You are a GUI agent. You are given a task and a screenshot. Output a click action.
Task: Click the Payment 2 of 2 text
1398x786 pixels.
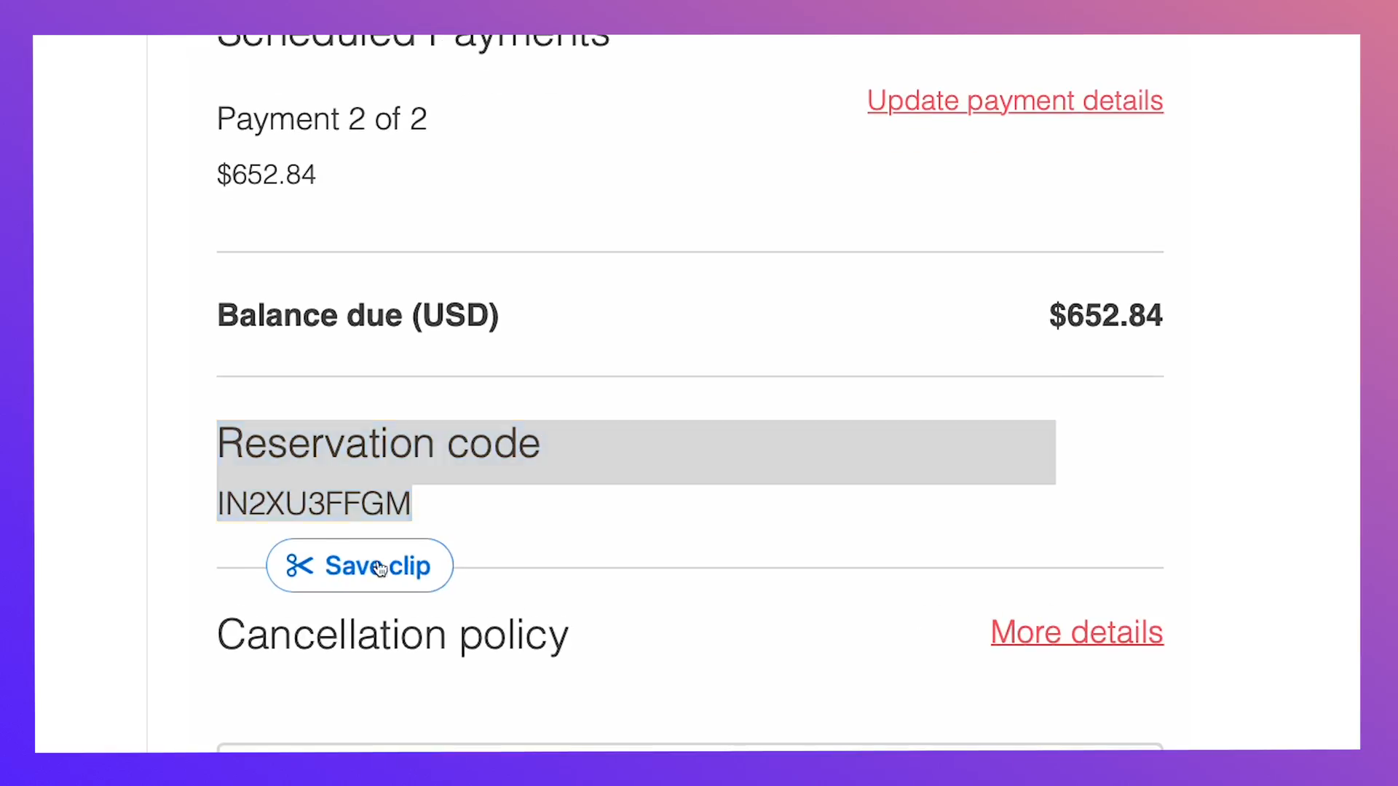(x=322, y=119)
